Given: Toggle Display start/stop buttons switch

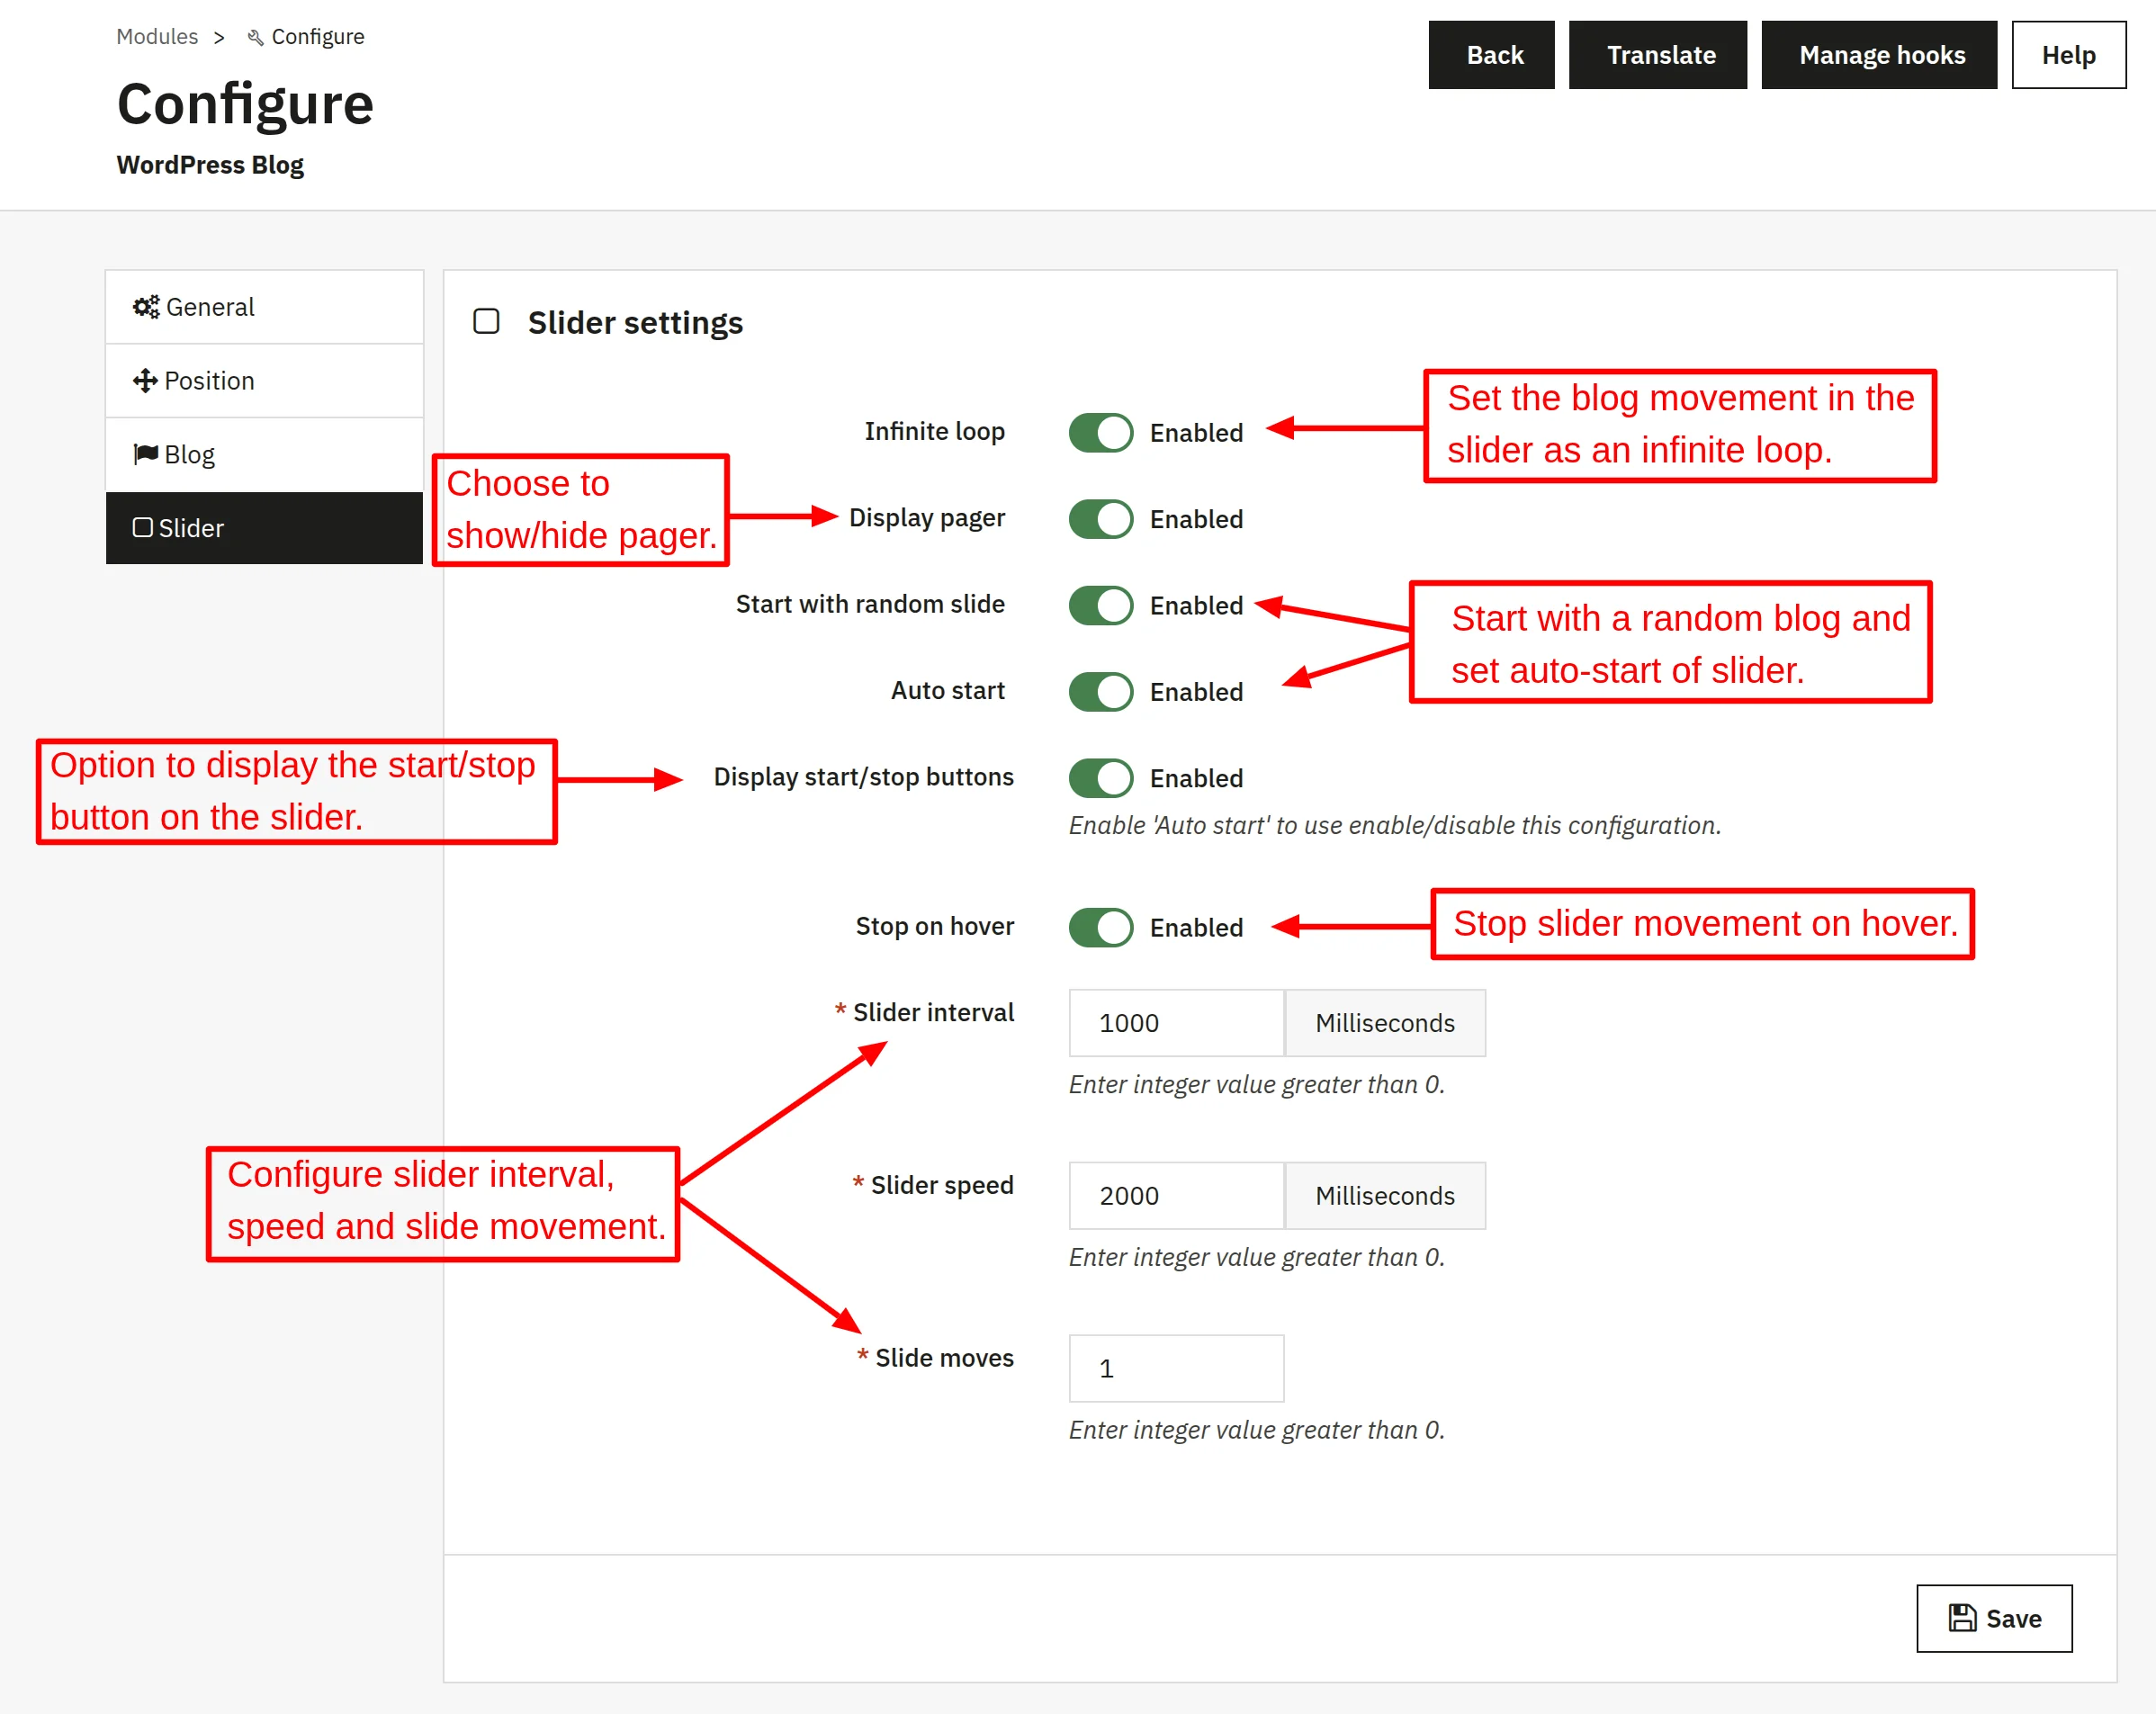Looking at the screenshot, I should [1100, 778].
